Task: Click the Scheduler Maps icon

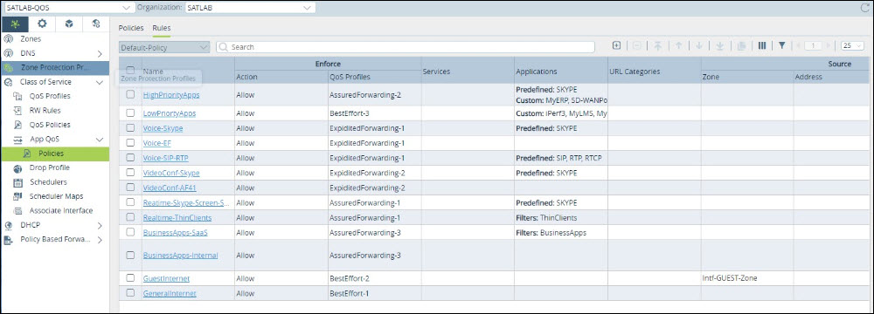Action: [x=17, y=196]
